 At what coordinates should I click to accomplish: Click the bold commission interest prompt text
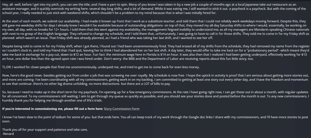pyautogui.click(x=52, y=109)
